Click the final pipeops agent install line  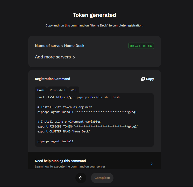point(55,141)
